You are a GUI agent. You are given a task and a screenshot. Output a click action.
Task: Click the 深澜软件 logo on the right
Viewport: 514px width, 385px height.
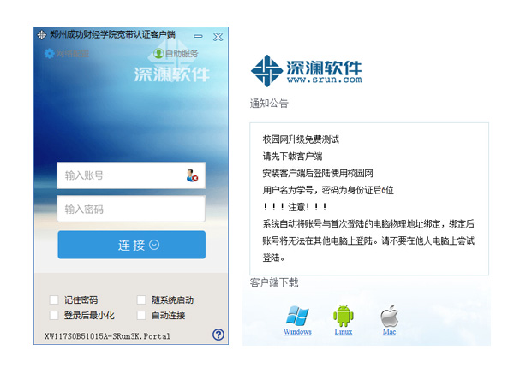(307, 71)
